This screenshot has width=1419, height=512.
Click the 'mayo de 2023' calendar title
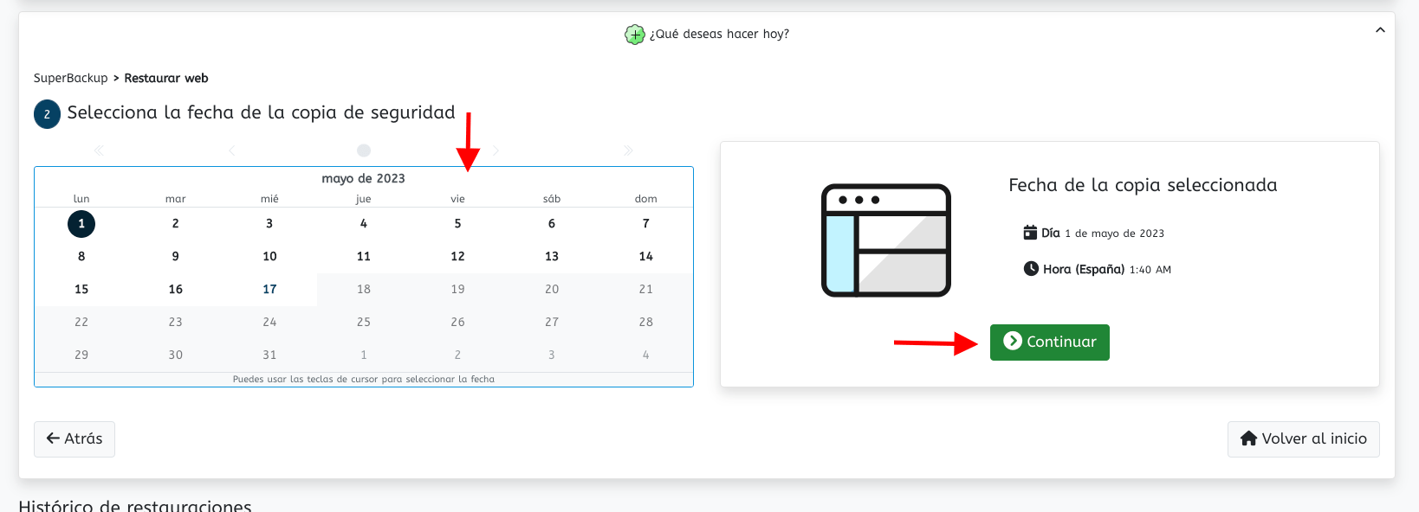364,178
